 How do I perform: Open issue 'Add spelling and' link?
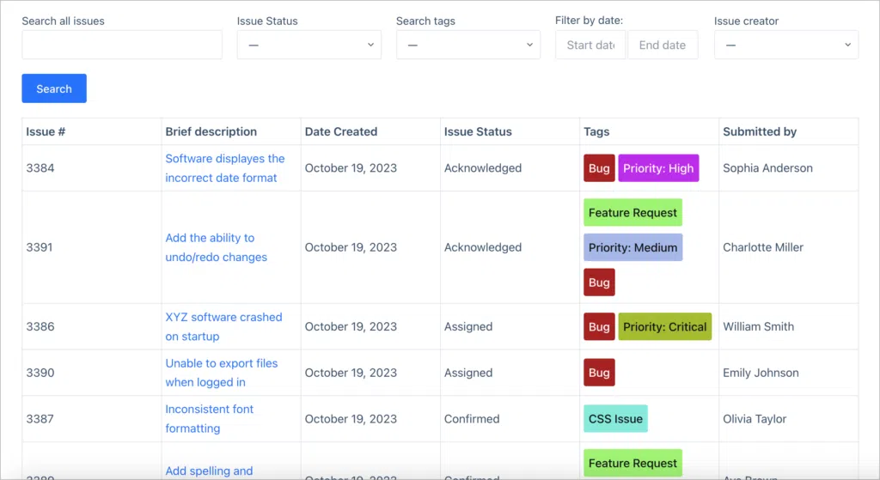point(209,471)
